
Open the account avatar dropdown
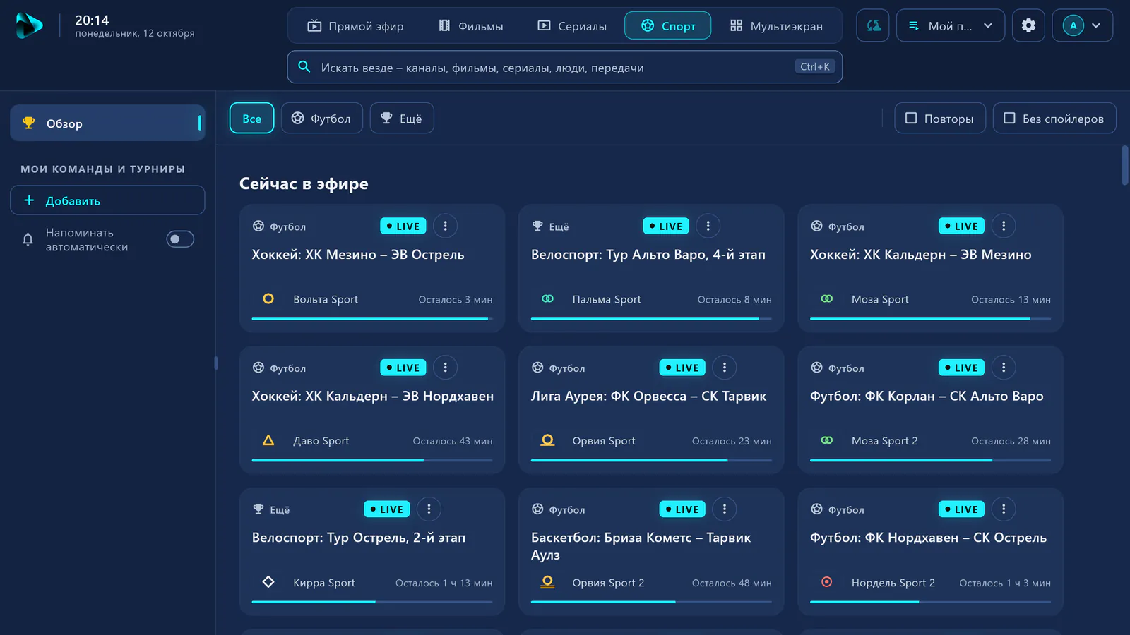tap(1083, 25)
